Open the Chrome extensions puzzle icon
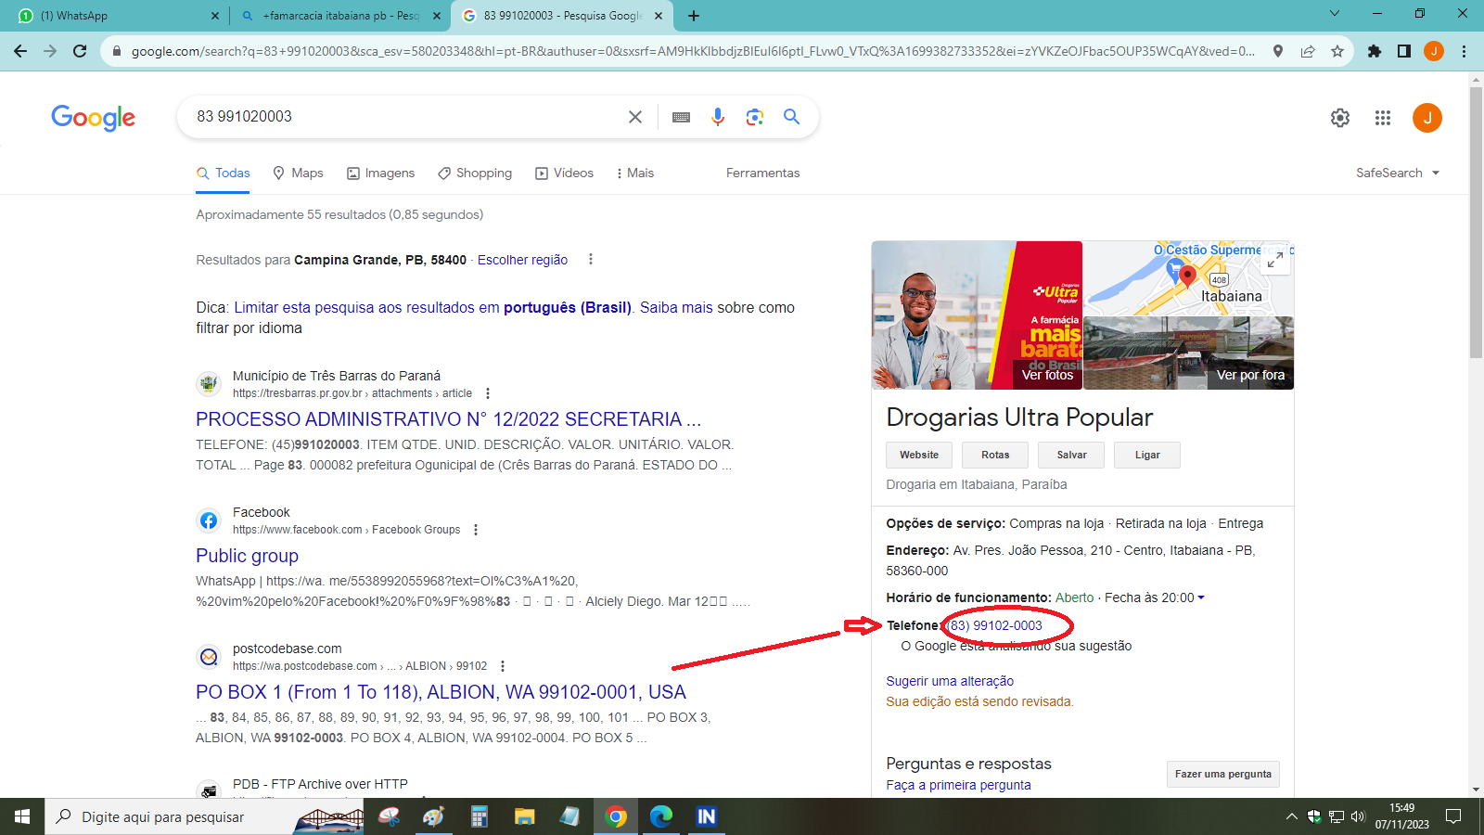Viewport: 1484px width, 835px height. click(1375, 51)
